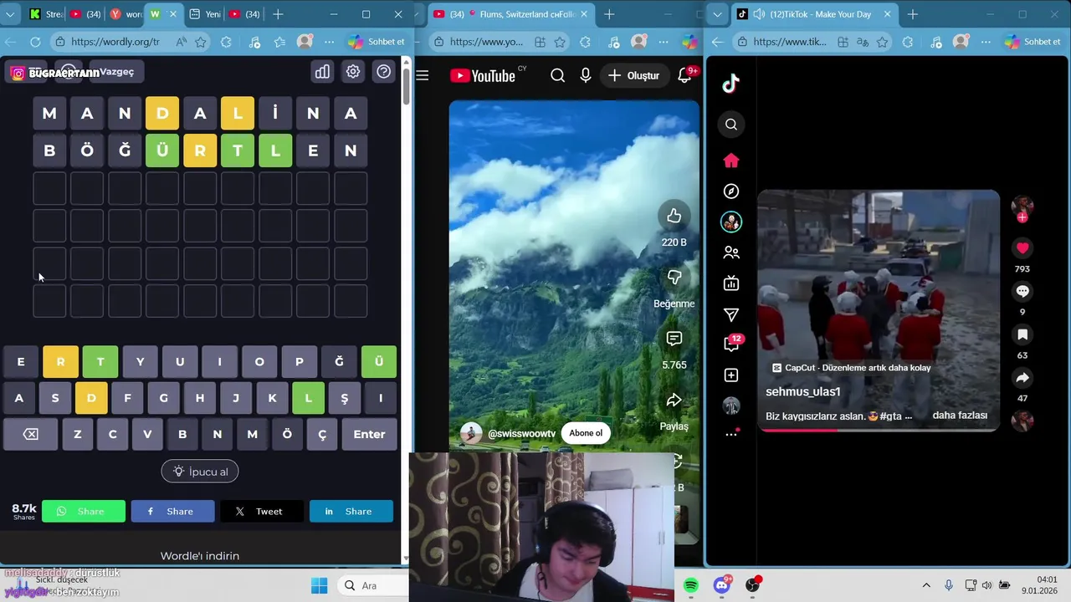Image resolution: width=1071 pixels, height=602 pixels.
Task: Click TikTok upload plus icon
Action: coord(731,375)
